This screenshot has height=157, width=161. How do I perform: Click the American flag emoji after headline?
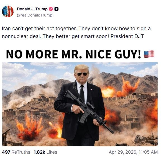pos(149,54)
